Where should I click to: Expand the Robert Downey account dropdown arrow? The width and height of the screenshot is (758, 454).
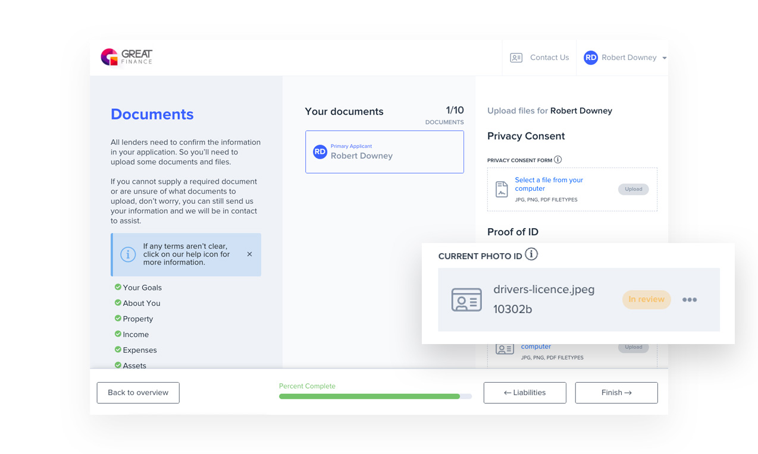coord(665,58)
